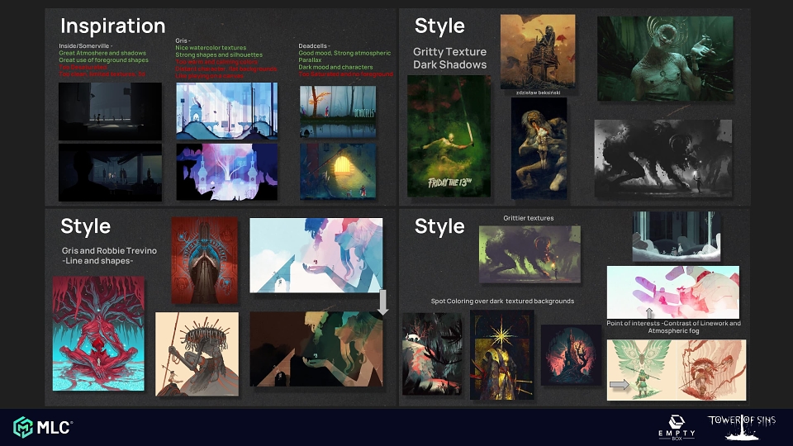Open the Deadcells forest title screenshot
This screenshot has width=793, height=446.
coord(338,111)
